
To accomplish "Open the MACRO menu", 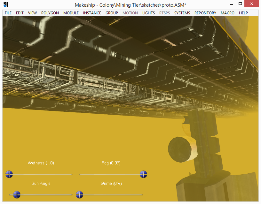I will tap(227, 13).
